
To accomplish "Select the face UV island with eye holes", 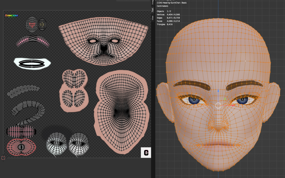I will pos(104,41).
